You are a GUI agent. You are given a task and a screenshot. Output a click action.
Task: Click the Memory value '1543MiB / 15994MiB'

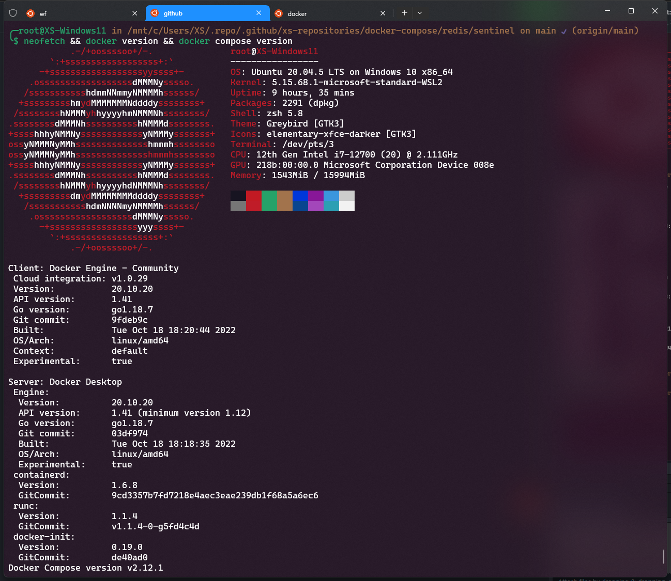click(318, 176)
